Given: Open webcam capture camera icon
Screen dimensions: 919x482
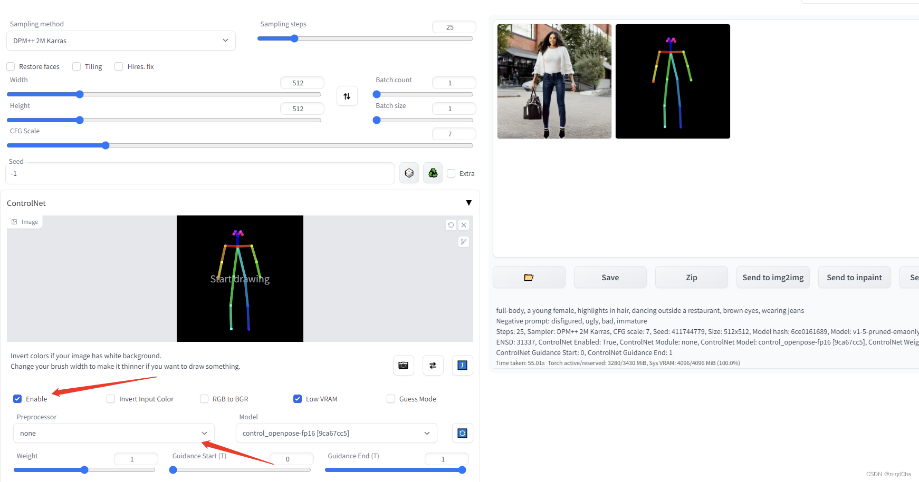Looking at the screenshot, I should click(404, 365).
